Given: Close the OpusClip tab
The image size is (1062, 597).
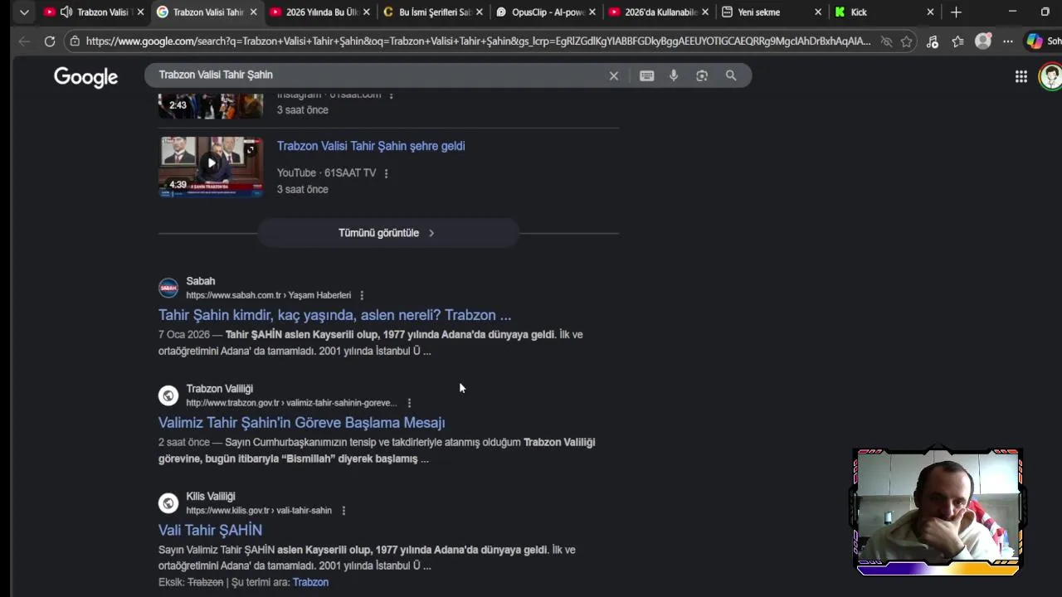Looking at the screenshot, I should [x=592, y=12].
